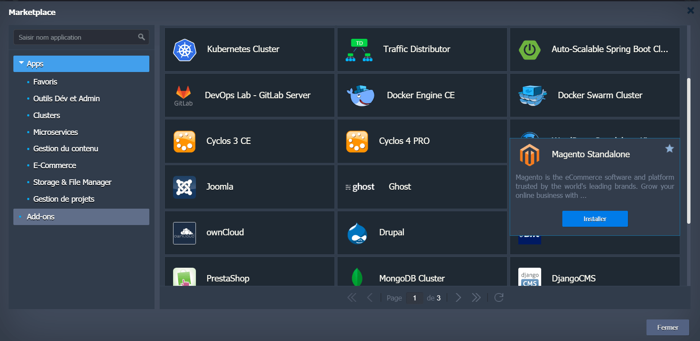Image resolution: width=700 pixels, height=341 pixels.
Task: Click the Drupal drop icon
Action: point(357,233)
